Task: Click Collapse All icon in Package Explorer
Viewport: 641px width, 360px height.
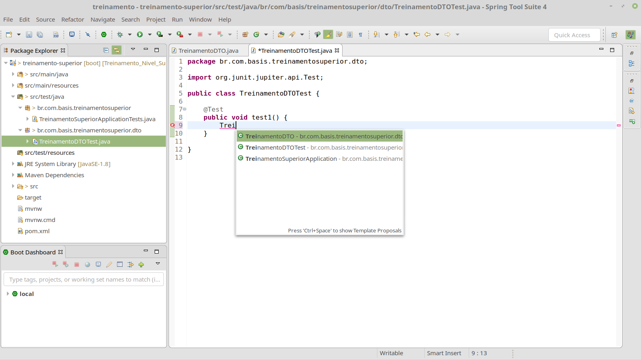Action: (106, 50)
